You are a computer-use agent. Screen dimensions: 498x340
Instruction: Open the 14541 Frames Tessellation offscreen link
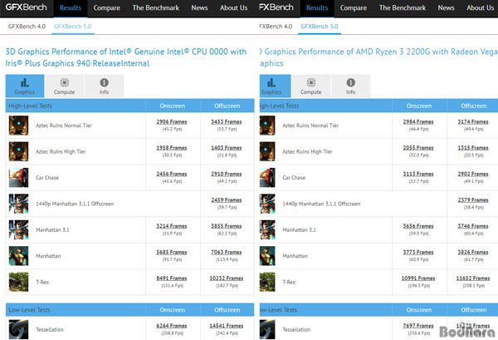[227, 326]
